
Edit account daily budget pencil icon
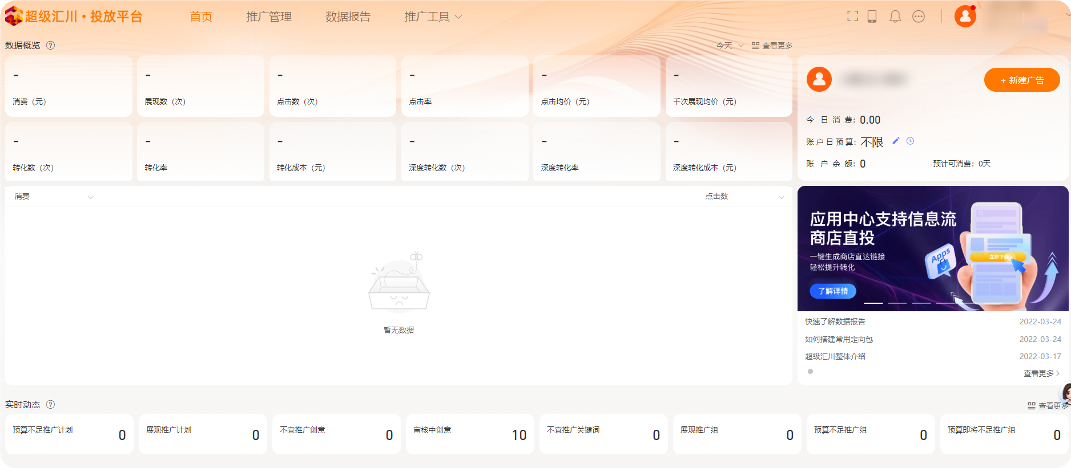pos(896,141)
